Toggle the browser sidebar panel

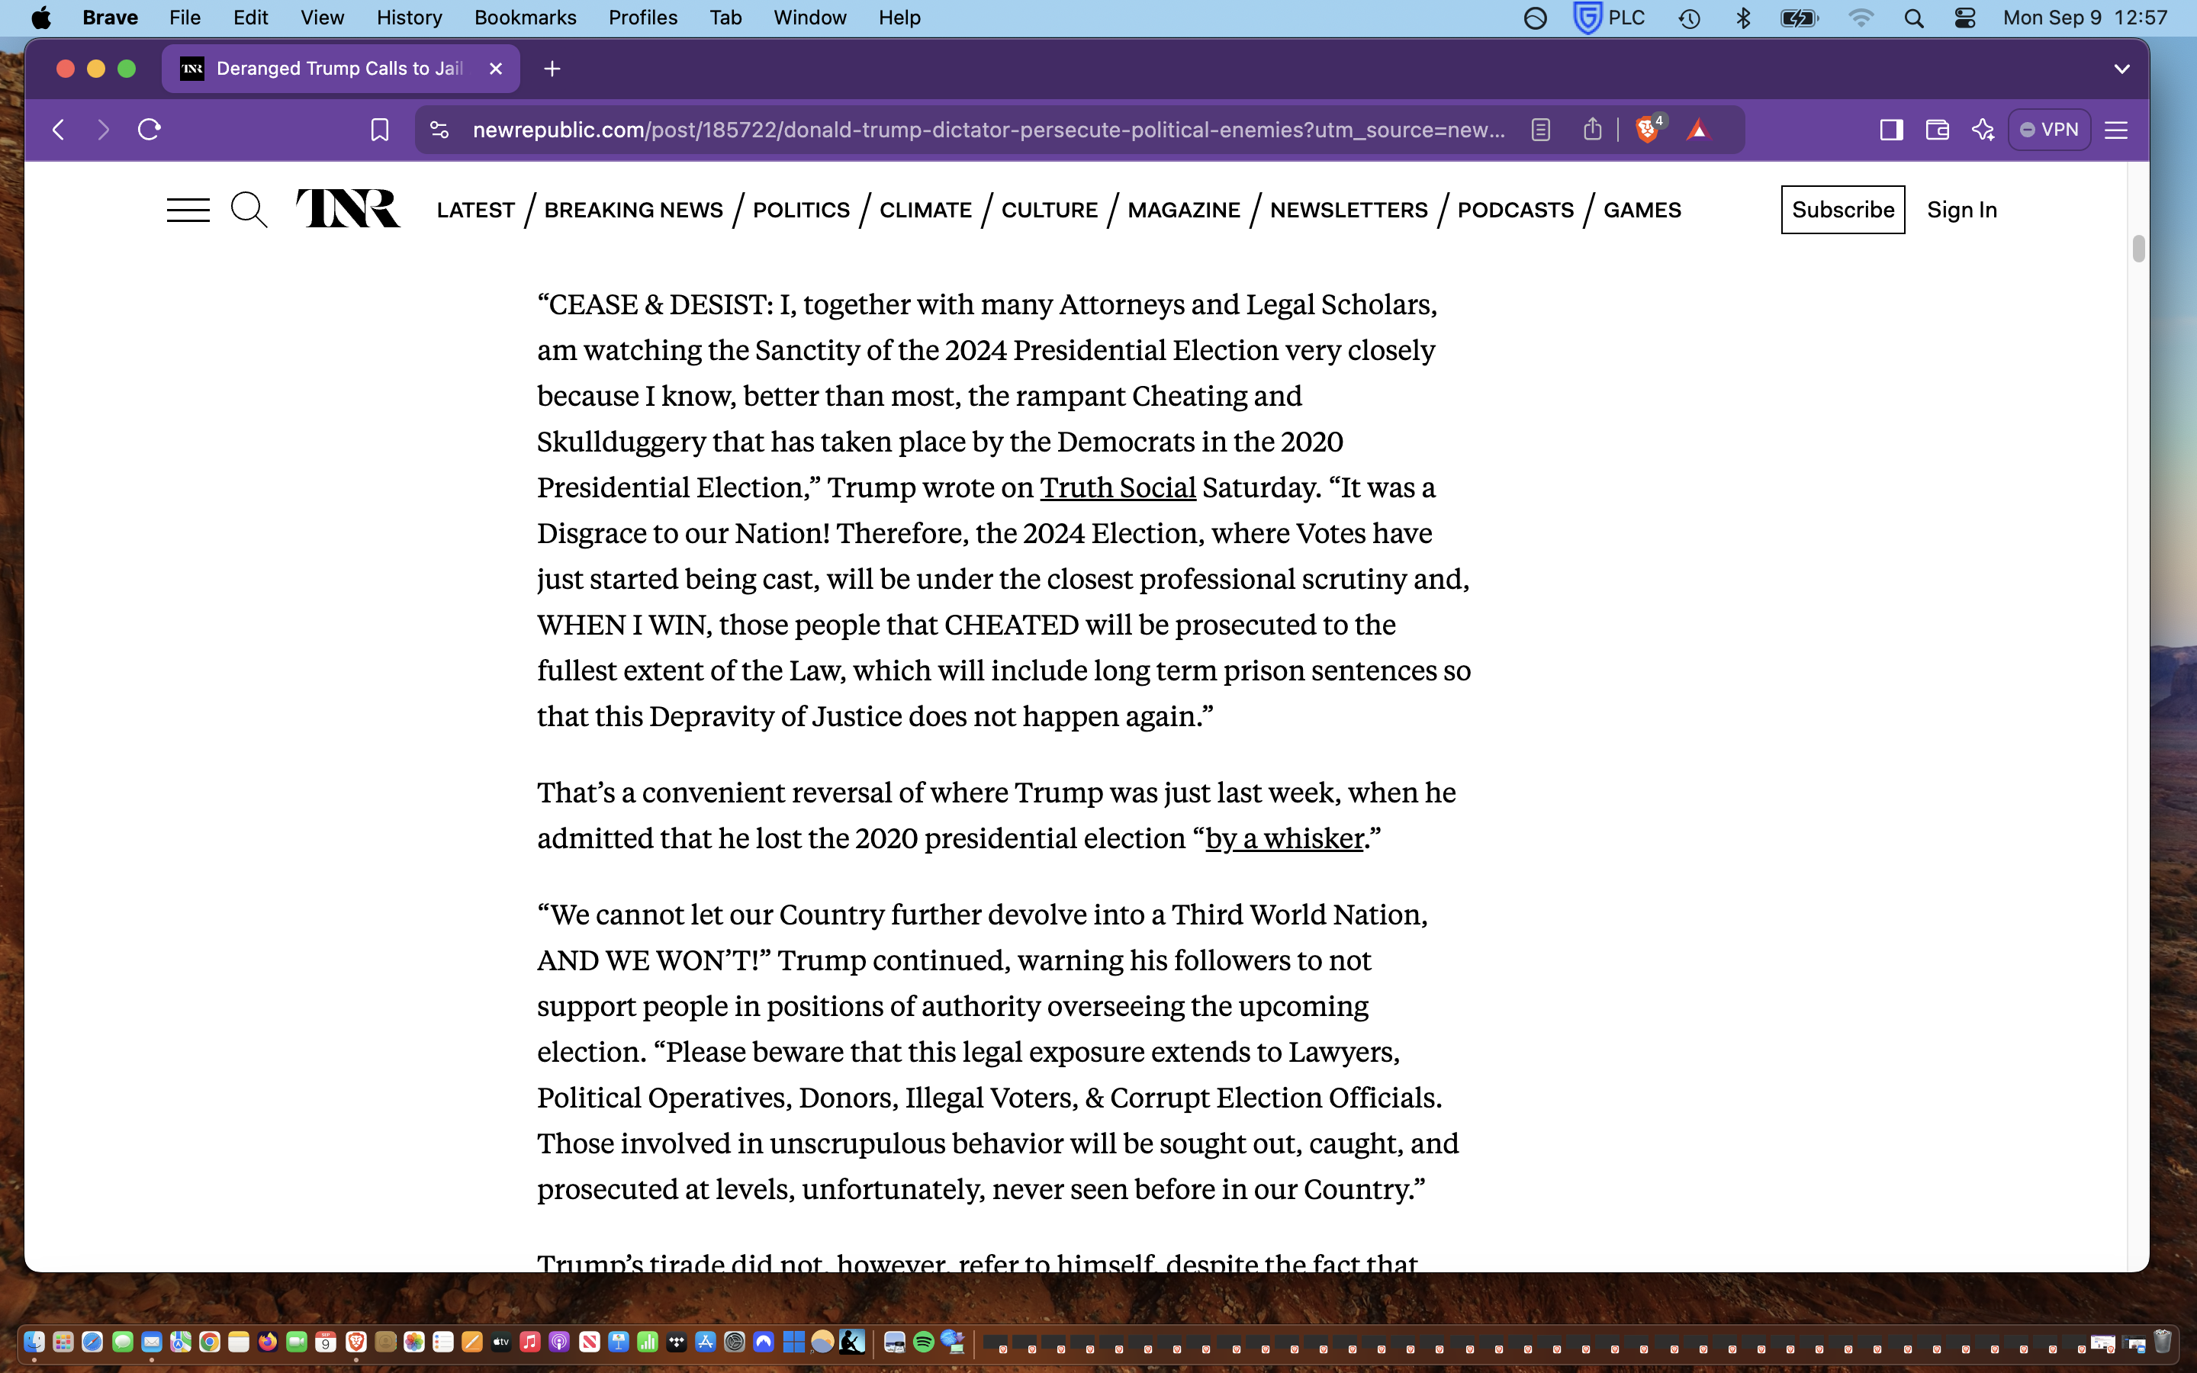tap(1891, 130)
